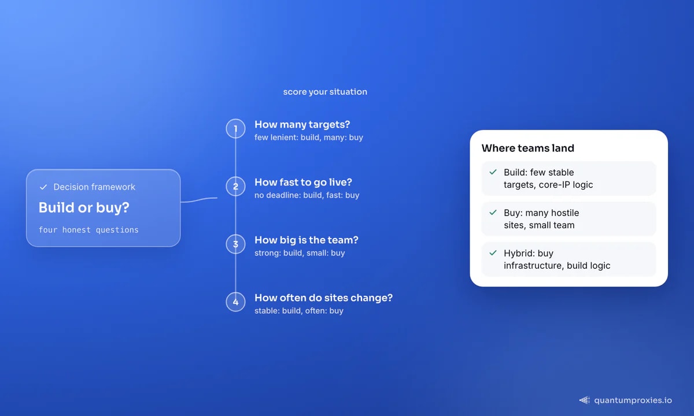Click the checkmark beside Decision framework
This screenshot has height=416, width=694.
[x=43, y=187]
